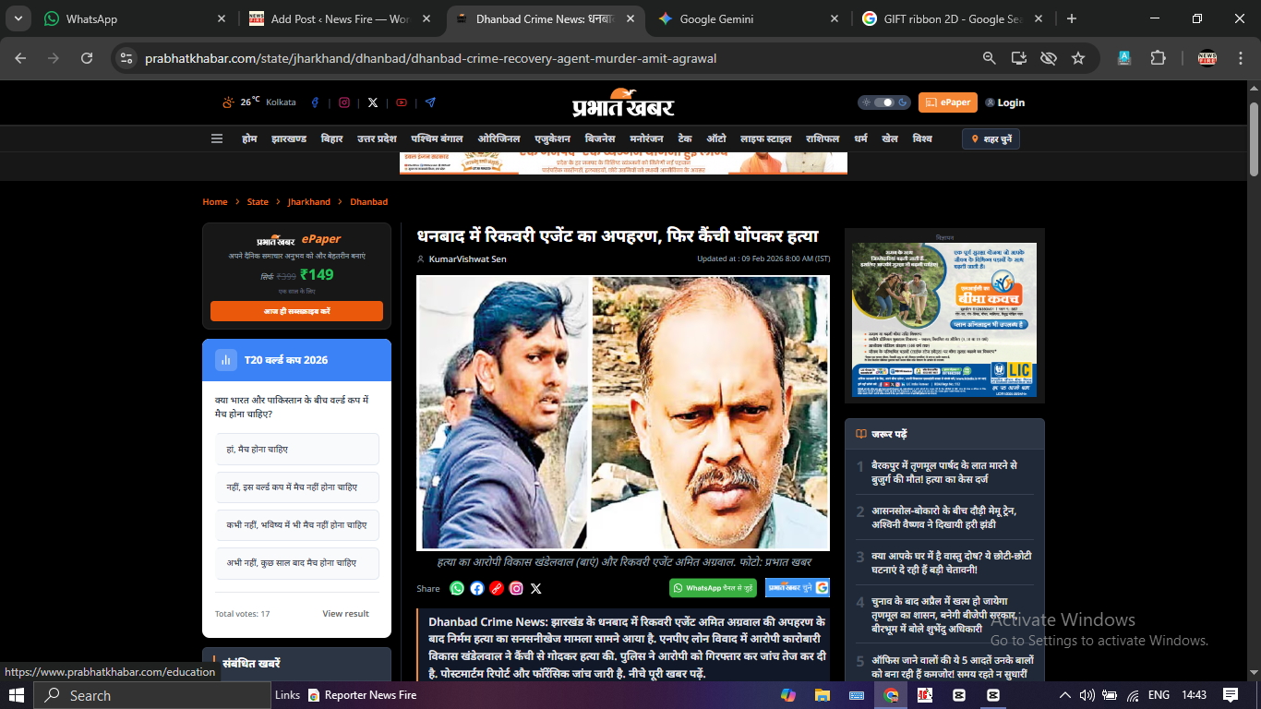Open the hamburger menu beside होम
Viewport: 1261px width, 709px height.
pyautogui.click(x=217, y=139)
